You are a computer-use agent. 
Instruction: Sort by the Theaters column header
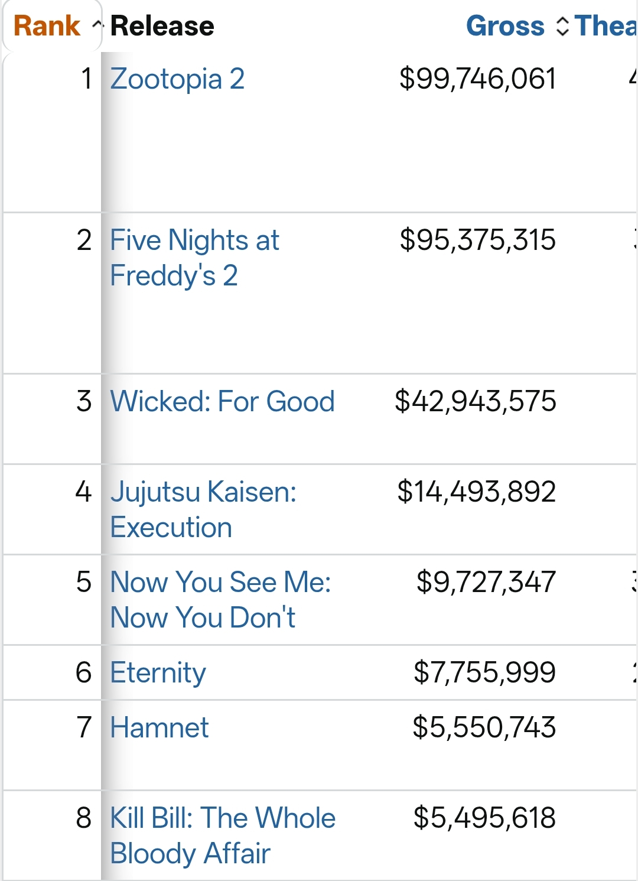click(x=606, y=26)
